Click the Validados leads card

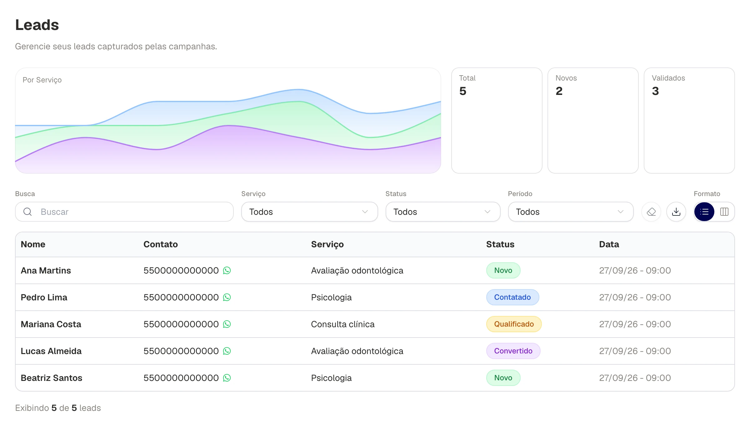pyautogui.click(x=689, y=121)
